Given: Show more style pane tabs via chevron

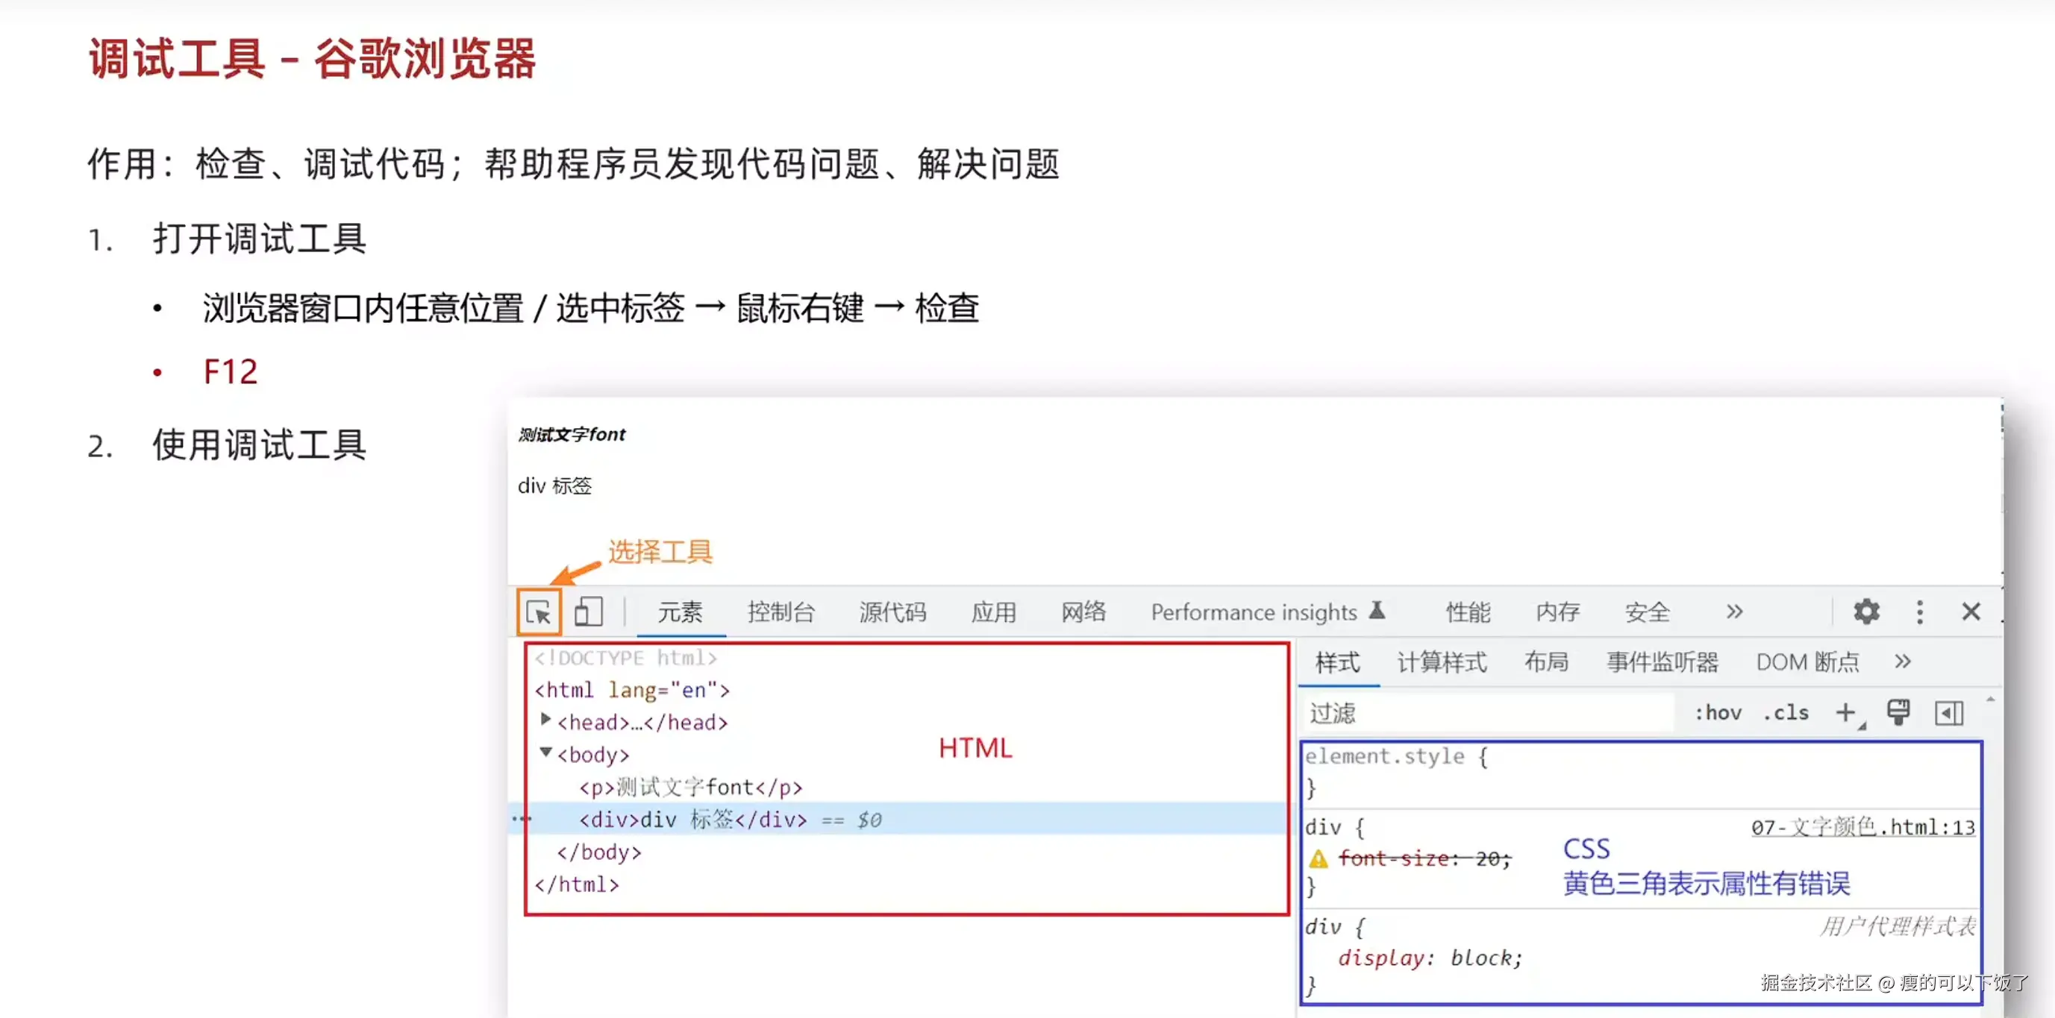Looking at the screenshot, I should [x=1903, y=662].
